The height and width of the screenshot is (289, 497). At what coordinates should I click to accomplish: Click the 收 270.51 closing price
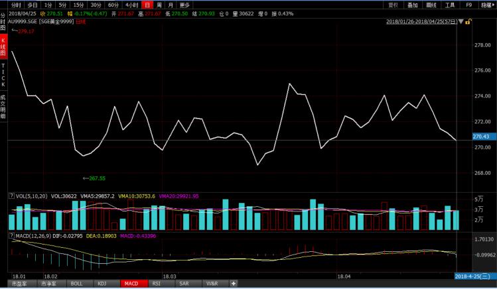[52, 14]
